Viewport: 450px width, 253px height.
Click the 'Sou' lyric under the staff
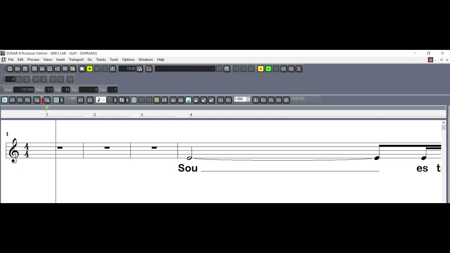click(188, 168)
